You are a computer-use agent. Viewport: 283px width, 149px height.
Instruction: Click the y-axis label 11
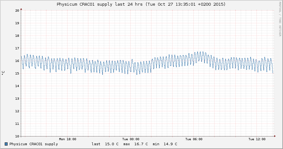point(17,124)
